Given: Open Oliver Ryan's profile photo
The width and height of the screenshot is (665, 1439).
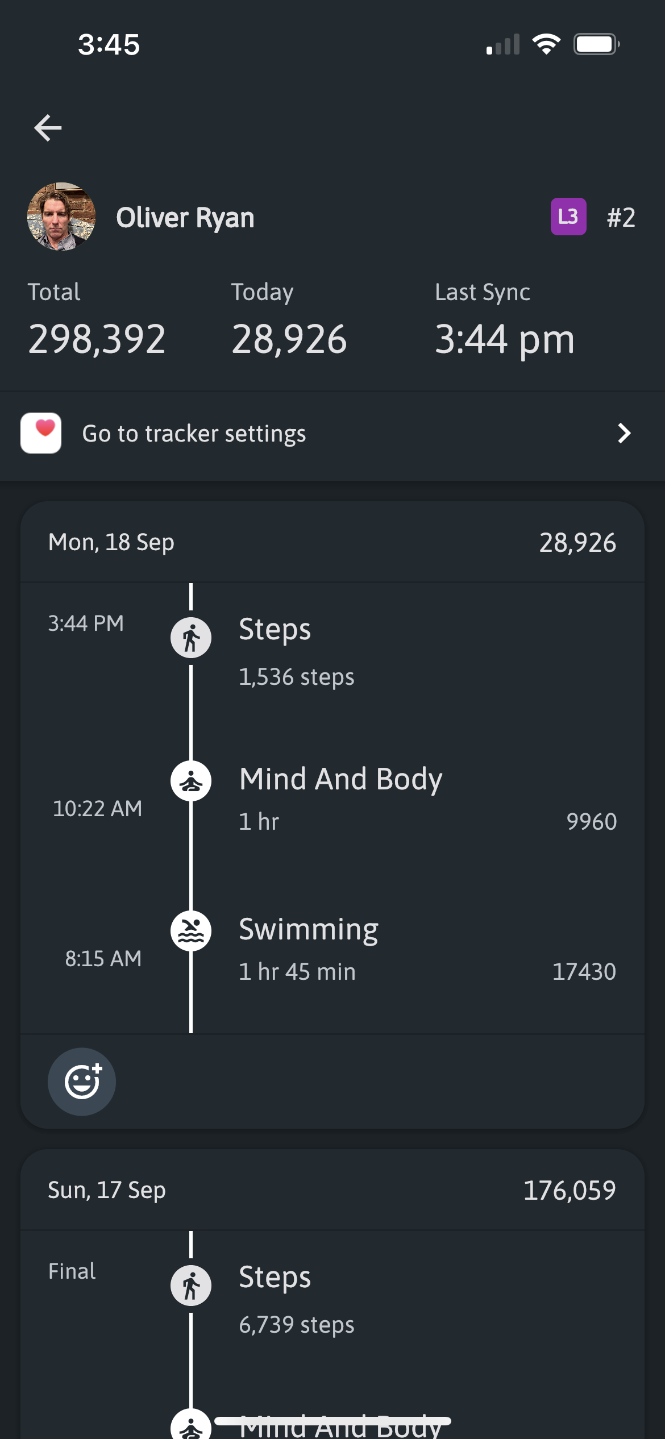Looking at the screenshot, I should pos(61,217).
